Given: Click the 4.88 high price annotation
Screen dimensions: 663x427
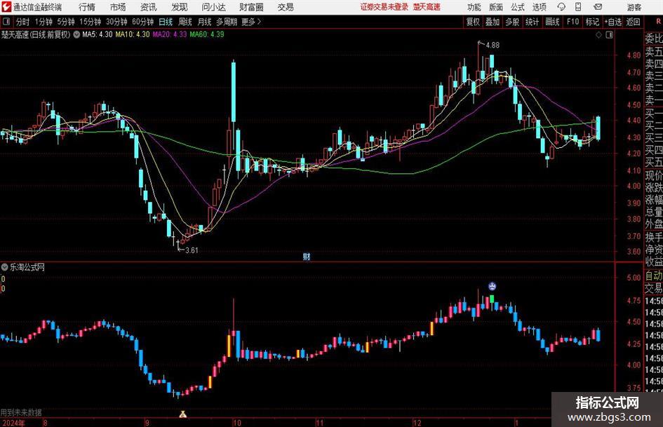Looking at the screenshot, I should point(493,45).
